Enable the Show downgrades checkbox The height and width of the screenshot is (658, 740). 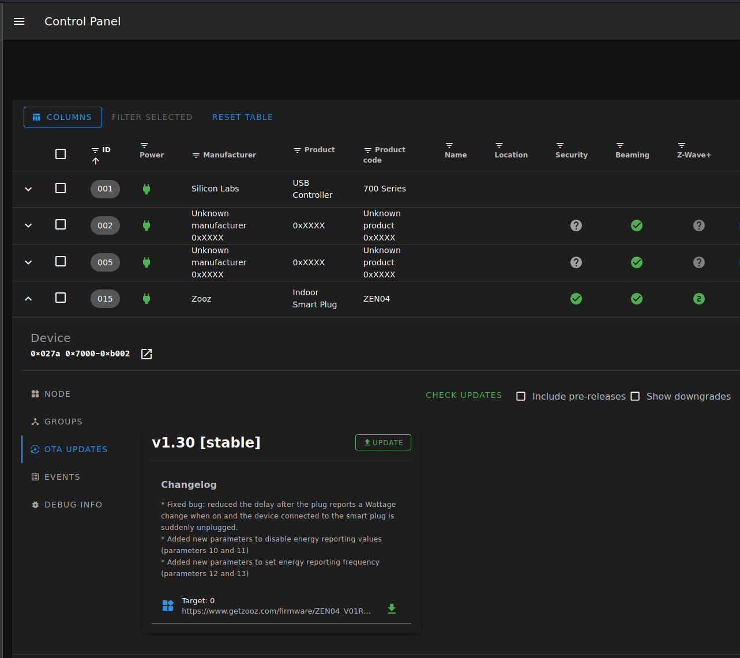(635, 396)
